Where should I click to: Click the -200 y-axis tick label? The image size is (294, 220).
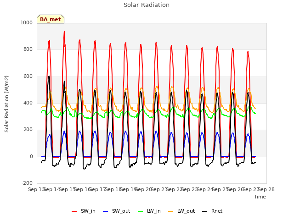coord(27,183)
